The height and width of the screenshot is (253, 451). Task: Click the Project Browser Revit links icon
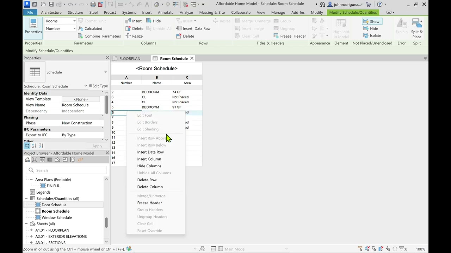[x=80, y=160]
